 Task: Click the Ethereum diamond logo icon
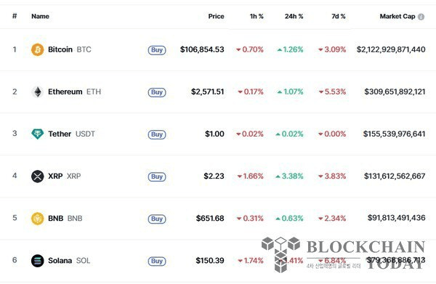point(37,92)
